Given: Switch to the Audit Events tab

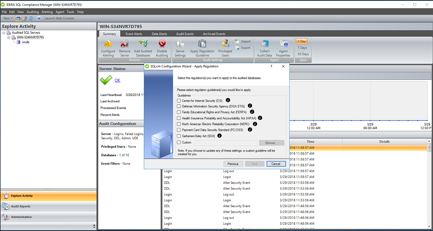Looking at the screenshot, I should click(185, 34).
